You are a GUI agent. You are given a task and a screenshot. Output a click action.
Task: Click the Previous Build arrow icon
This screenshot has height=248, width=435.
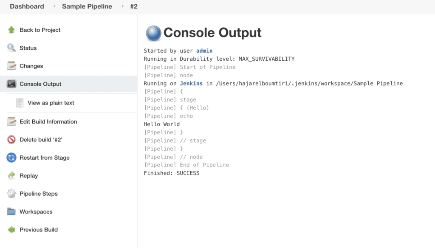(11, 229)
